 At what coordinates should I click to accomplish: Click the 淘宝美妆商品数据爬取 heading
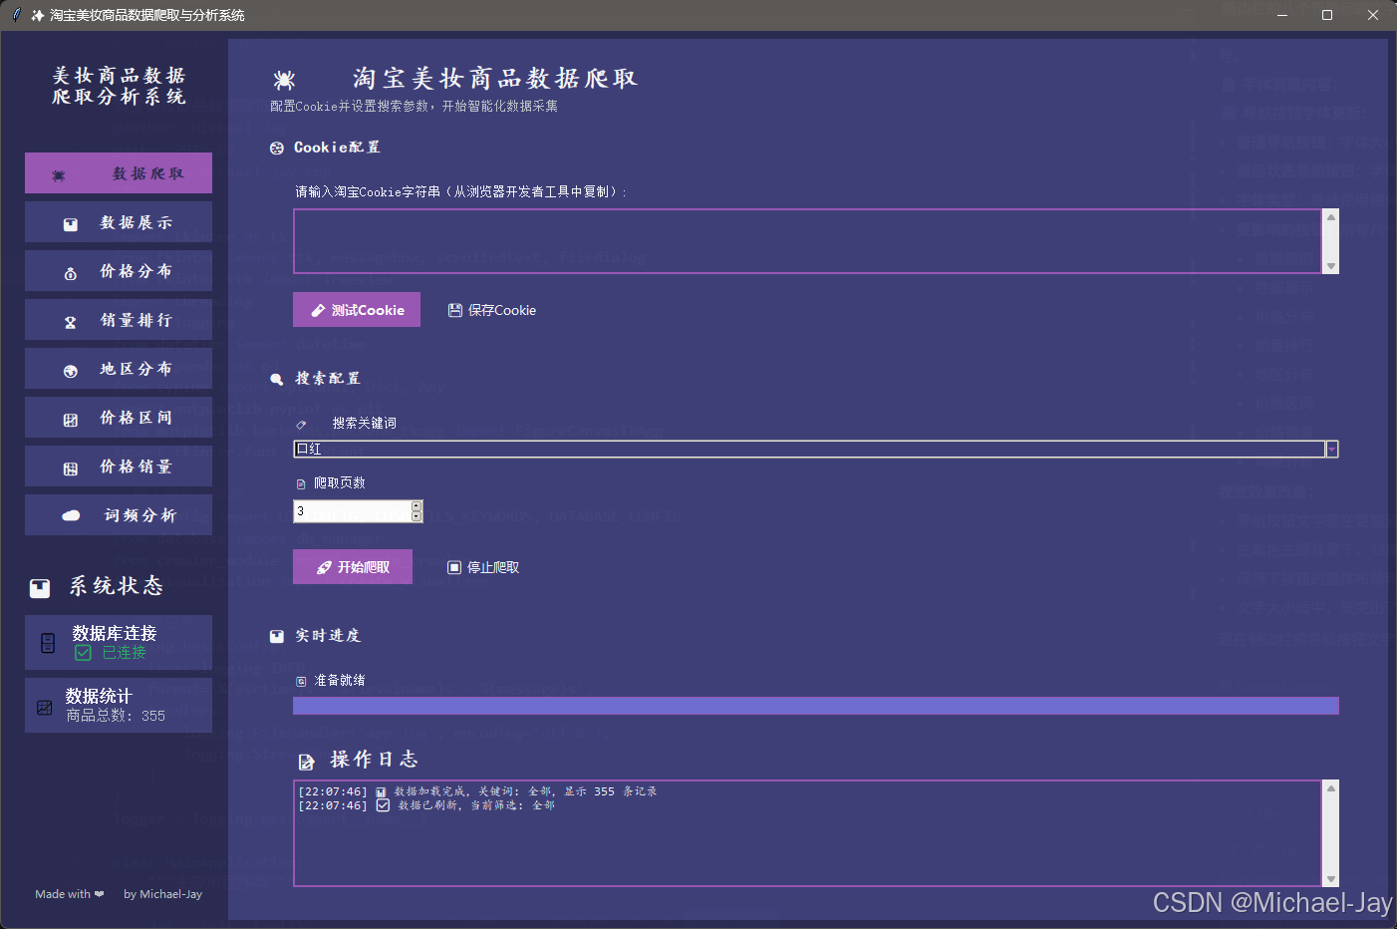click(495, 79)
